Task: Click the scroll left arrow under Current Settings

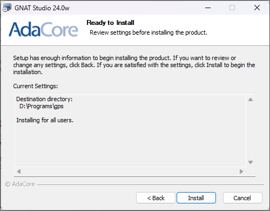Action: (x=19, y=172)
